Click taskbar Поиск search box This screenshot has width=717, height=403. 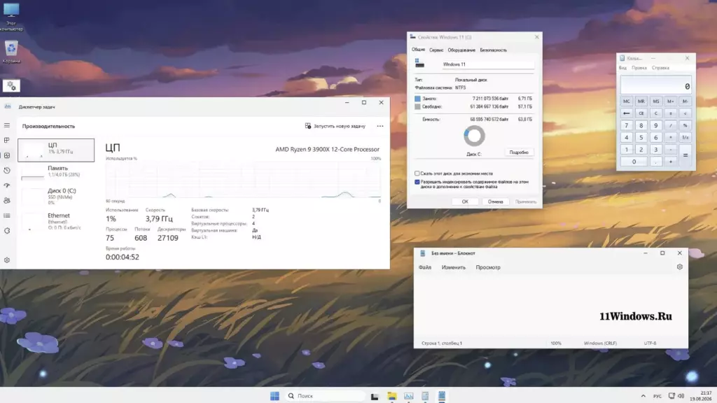point(325,396)
